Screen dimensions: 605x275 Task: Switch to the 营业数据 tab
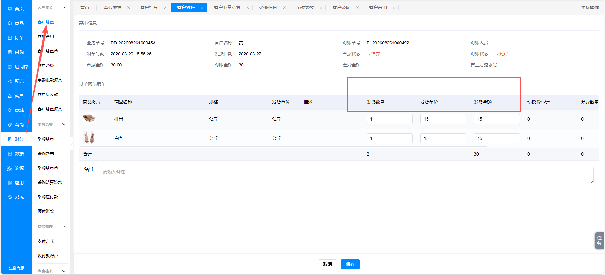[x=113, y=8]
